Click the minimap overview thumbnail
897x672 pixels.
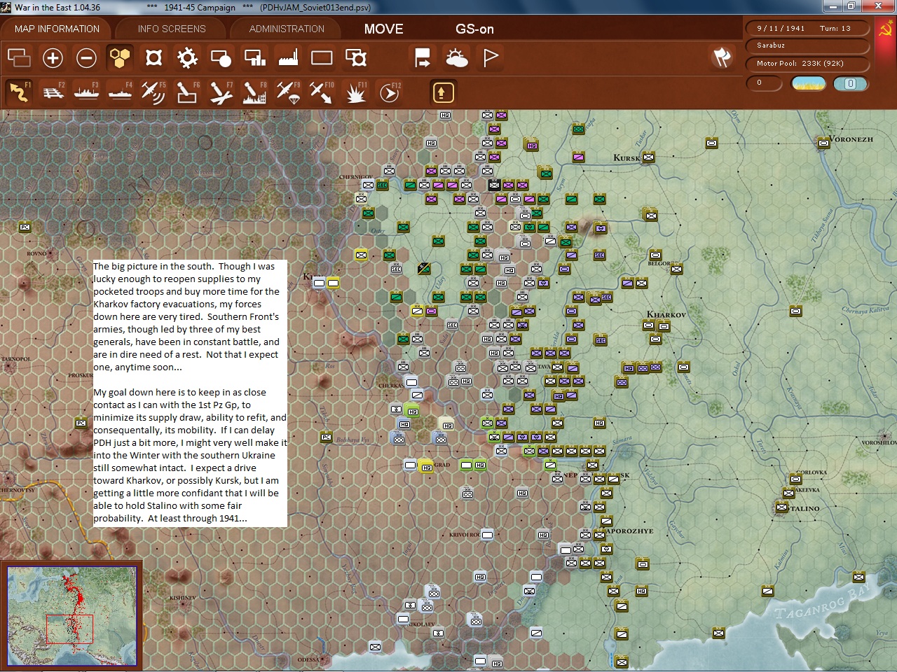tap(71, 615)
